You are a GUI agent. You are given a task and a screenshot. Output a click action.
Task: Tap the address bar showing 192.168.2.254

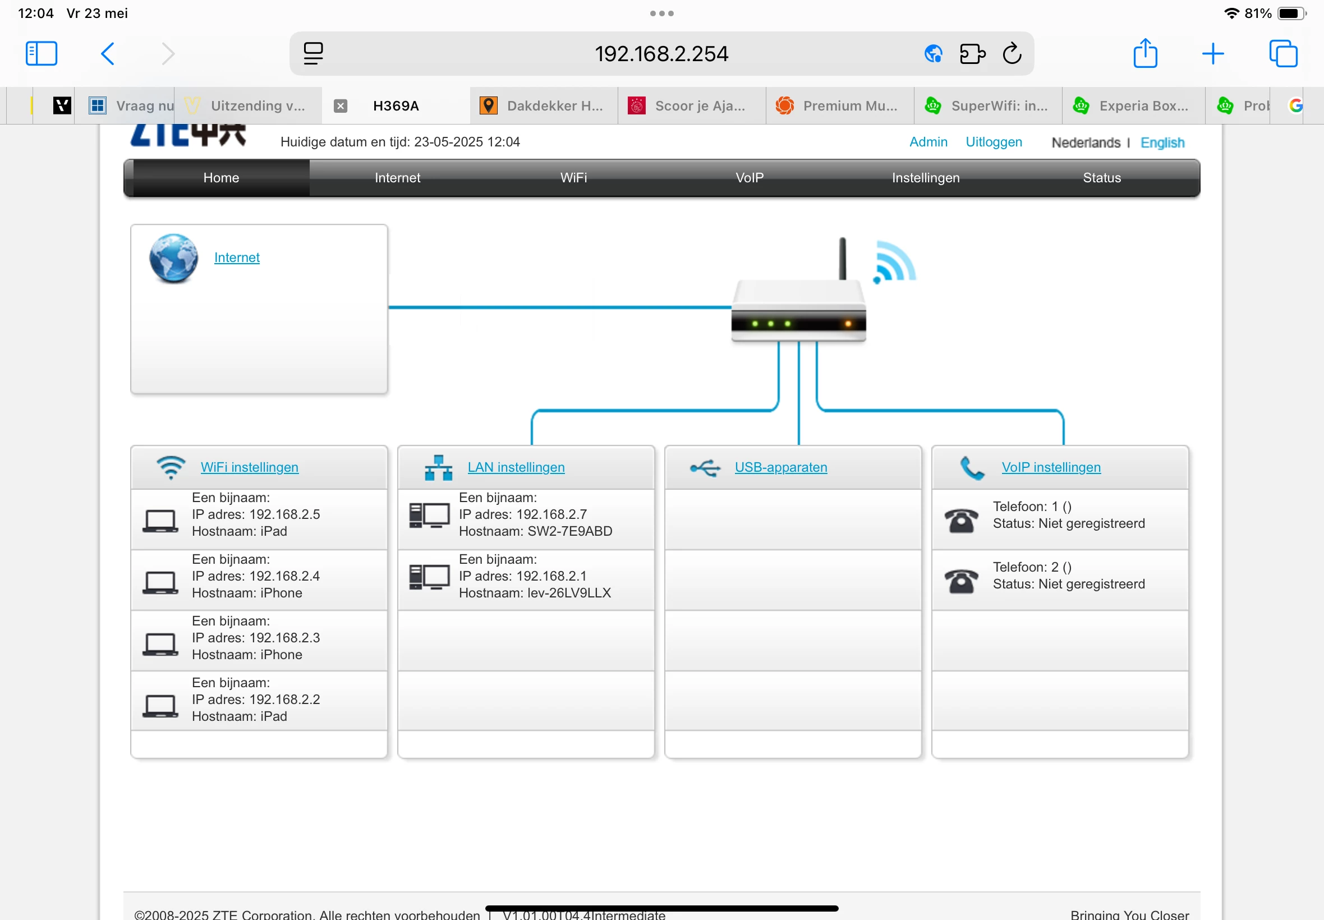pyautogui.click(x=661, y=54)
